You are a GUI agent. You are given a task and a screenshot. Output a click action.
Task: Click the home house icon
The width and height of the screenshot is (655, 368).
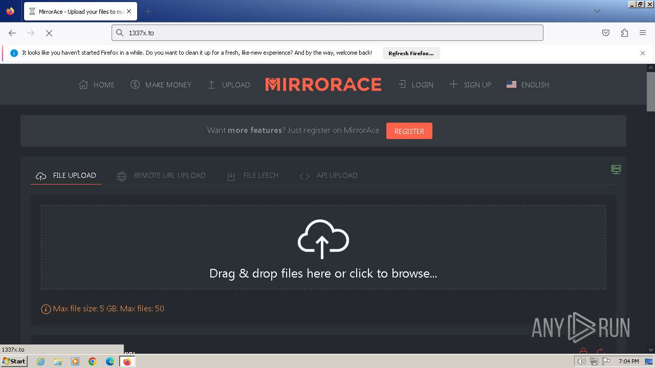click(x=83, y=85)
